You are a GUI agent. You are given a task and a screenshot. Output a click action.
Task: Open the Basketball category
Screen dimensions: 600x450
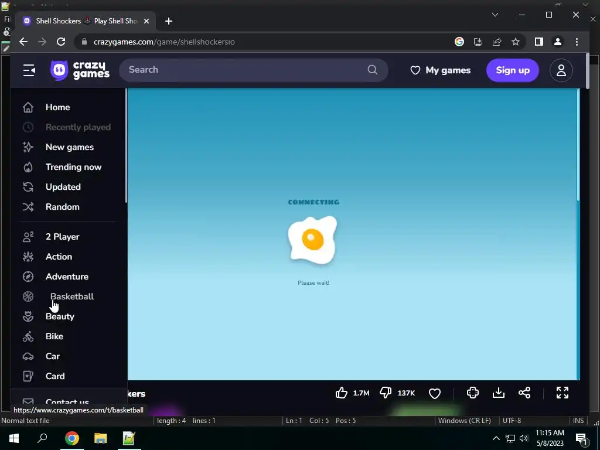pyautogui.click(x=72, y=296)
